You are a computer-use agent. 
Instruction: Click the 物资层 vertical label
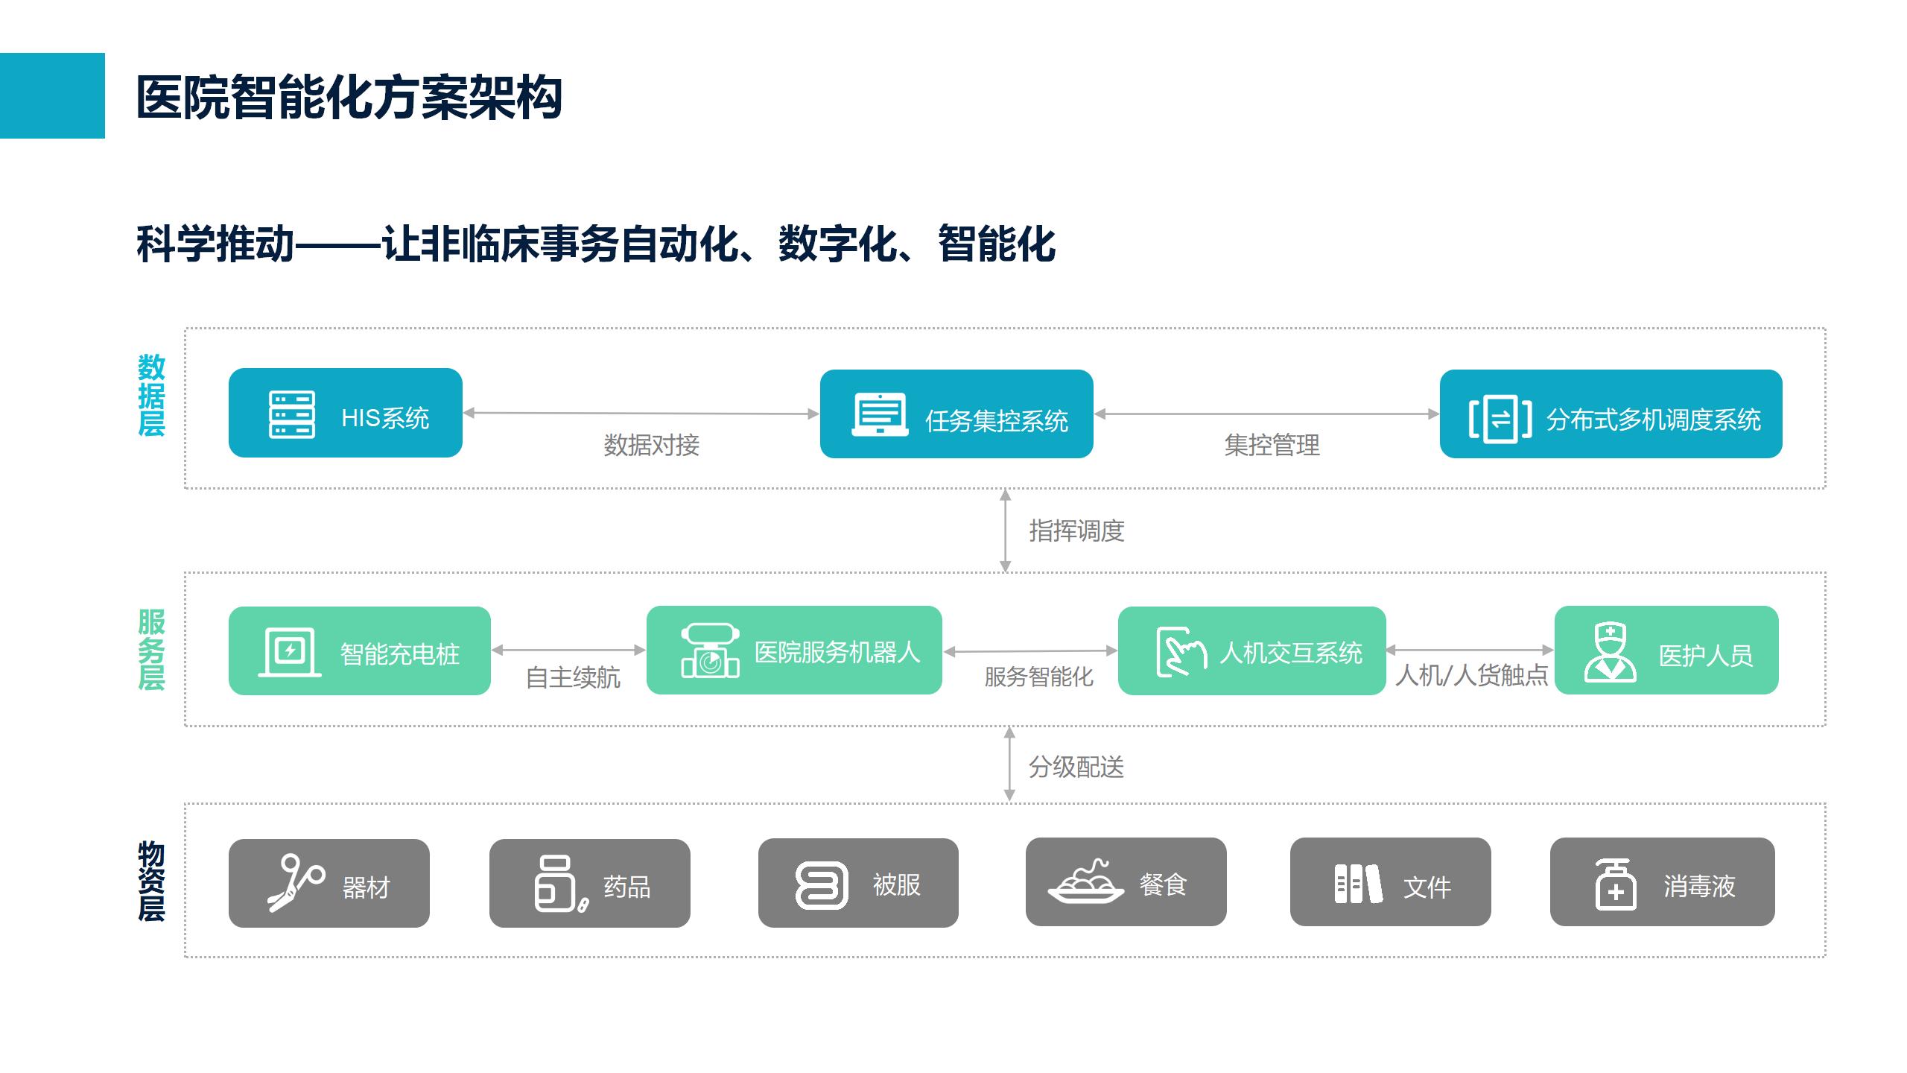click(151, 881)
